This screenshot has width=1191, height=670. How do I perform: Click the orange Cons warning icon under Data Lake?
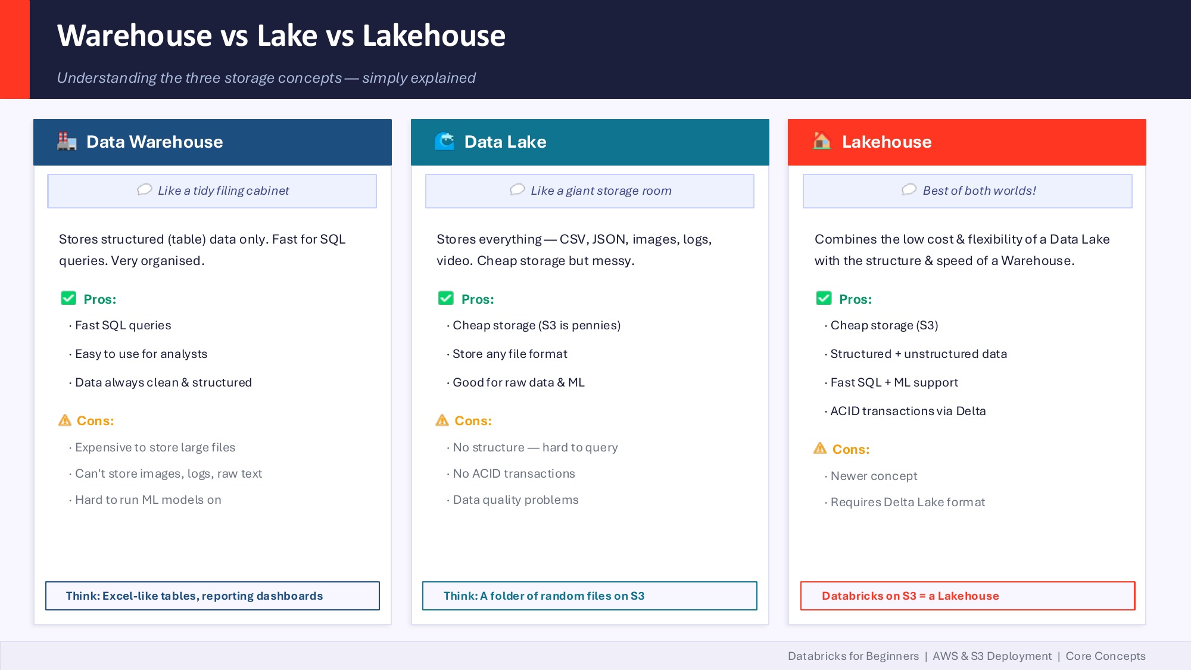pos(442,420)
